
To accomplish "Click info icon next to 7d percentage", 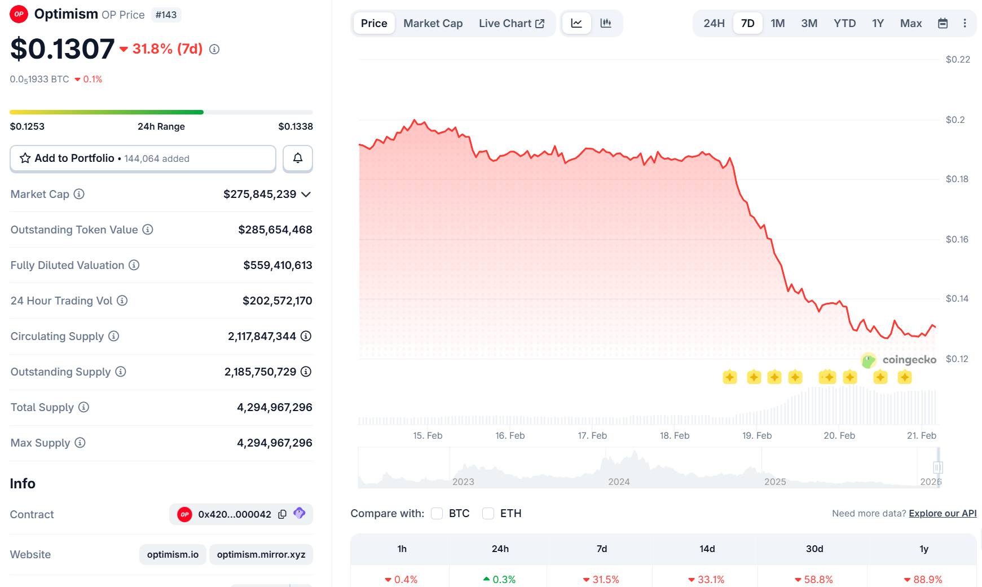I will pyautogui.click(x=214, y=49).
